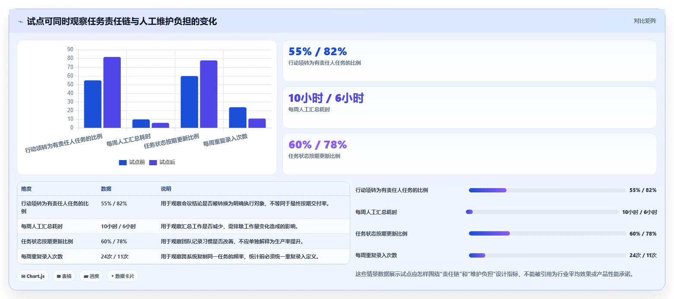Click the Chart.js tag button

[33, 276]
